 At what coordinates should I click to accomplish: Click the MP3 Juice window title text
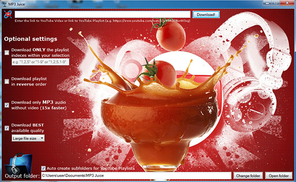pyautogui.click(x=17, y=4)
